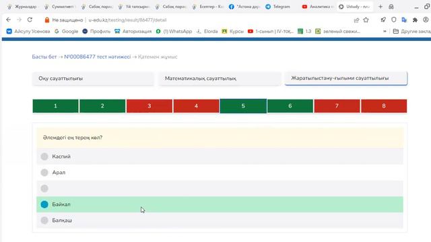Image resolution: width=431 pixels, height=242 pixels.
Task: Open the Другие закладки folder
Action: click(411, 32)
